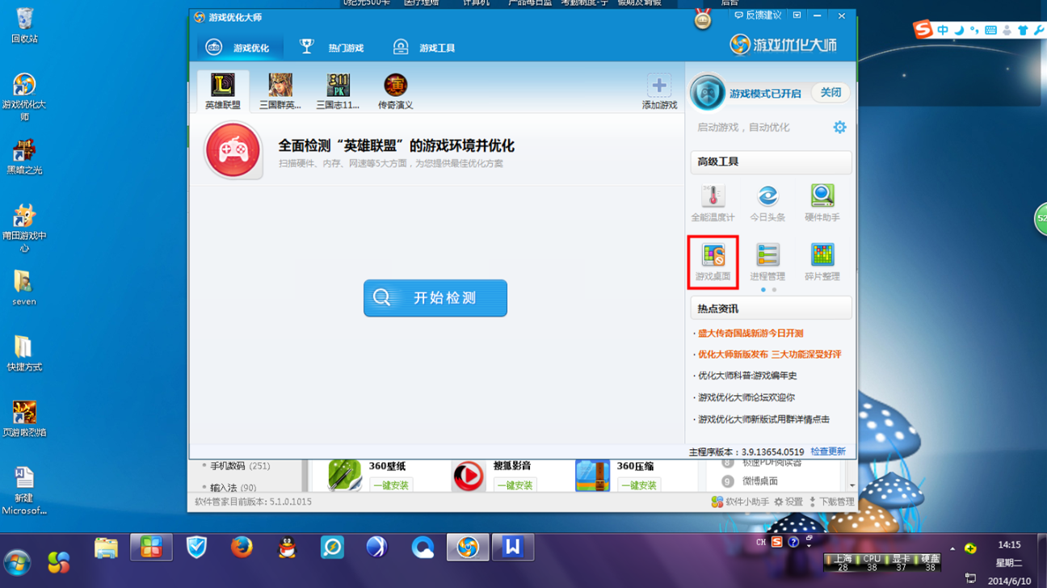The width and height of the screenshot is (1047, 588).
Task: Open File Explorer from the taskbar
Action: tap(106, 548)
